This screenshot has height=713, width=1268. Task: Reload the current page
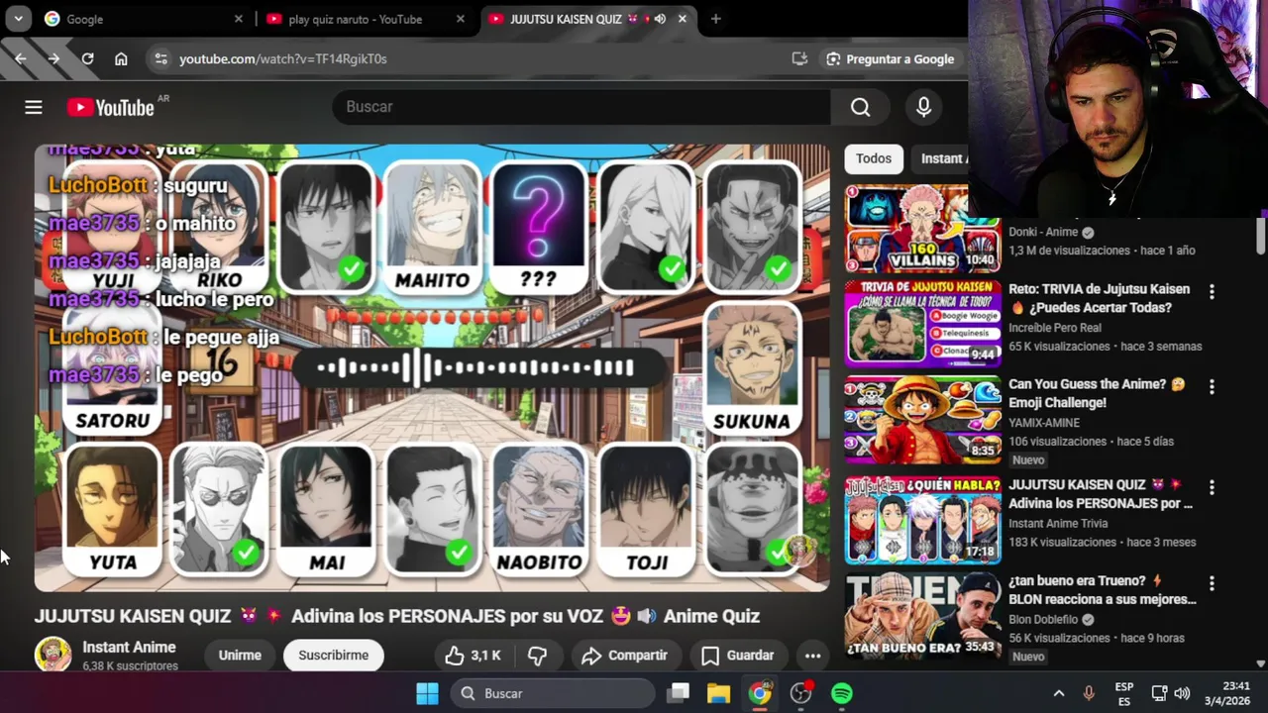pyautogui.click(x=87, y=58)
